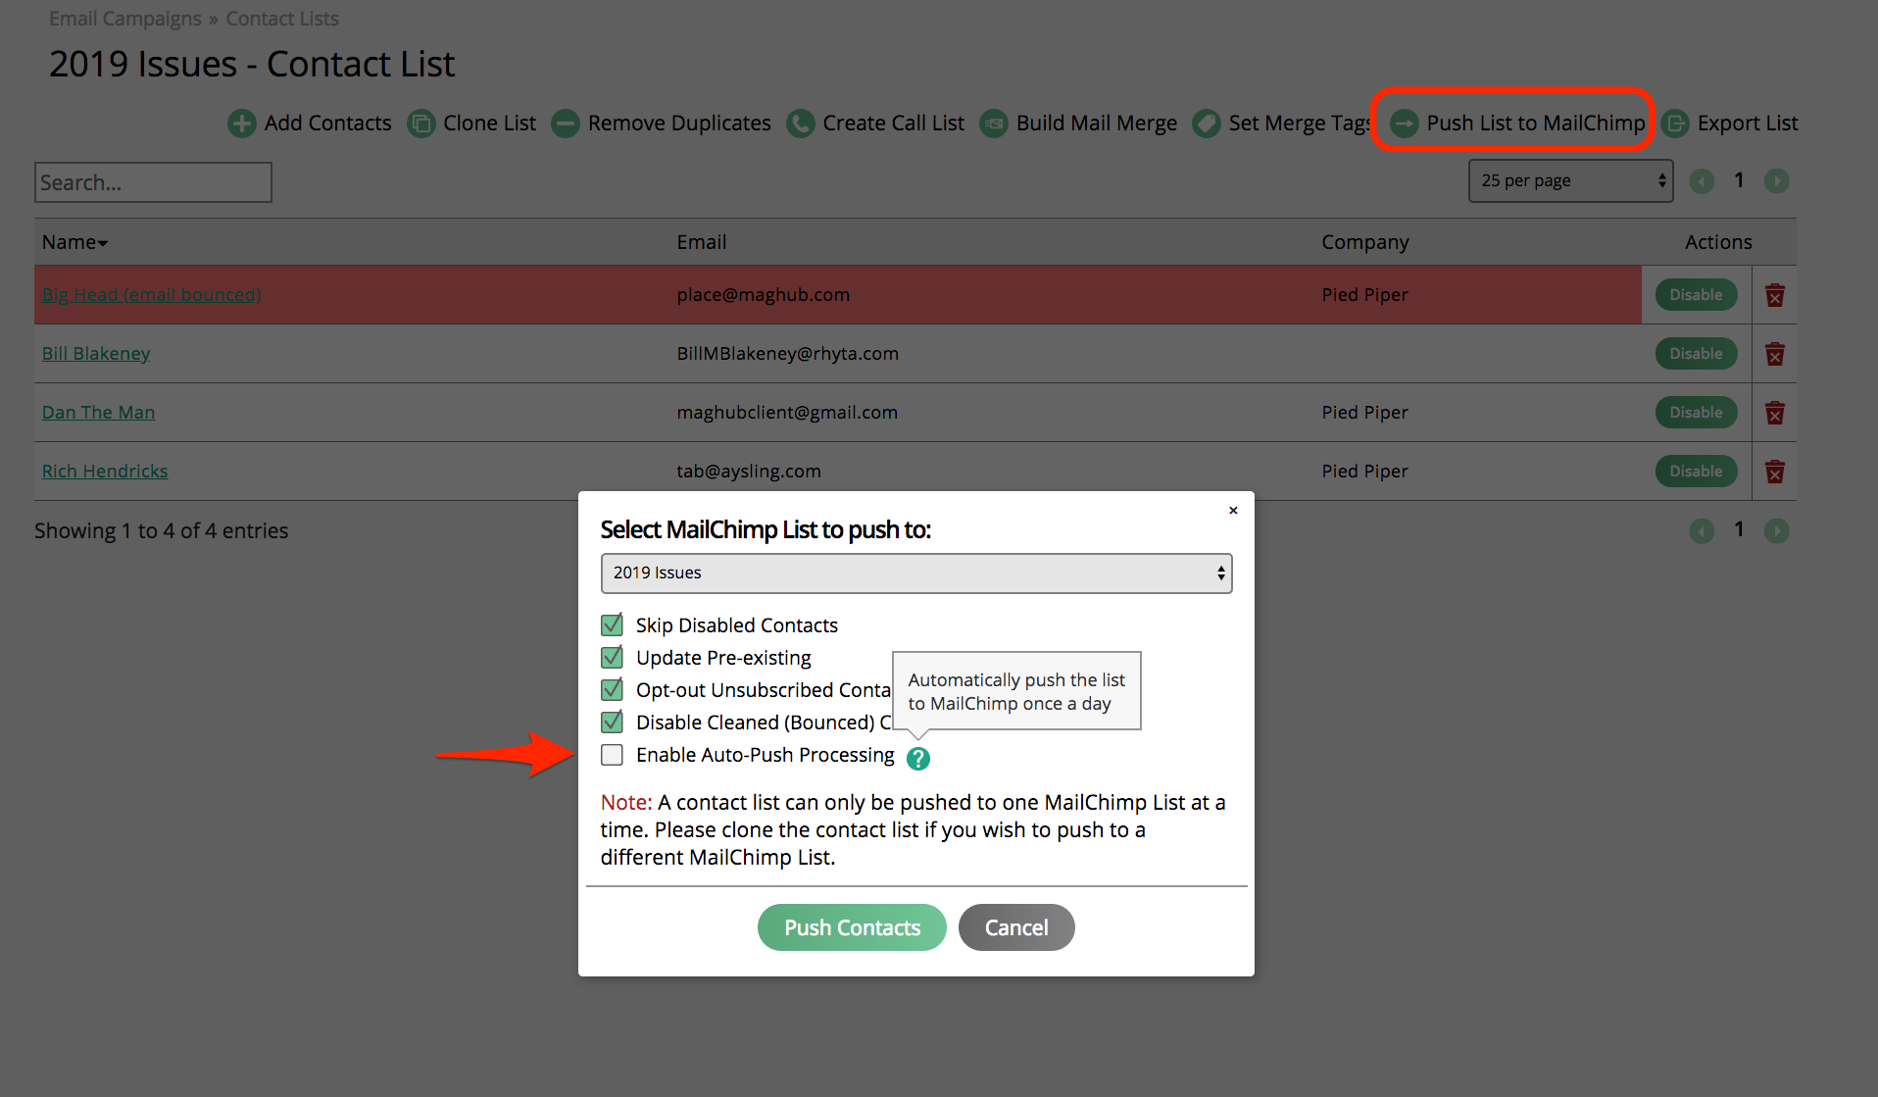The width and height of the screenshot is (1878, 1097).
Task: Click the Push List to MailChimp arrow icon
Action: tap(1405, 124)
